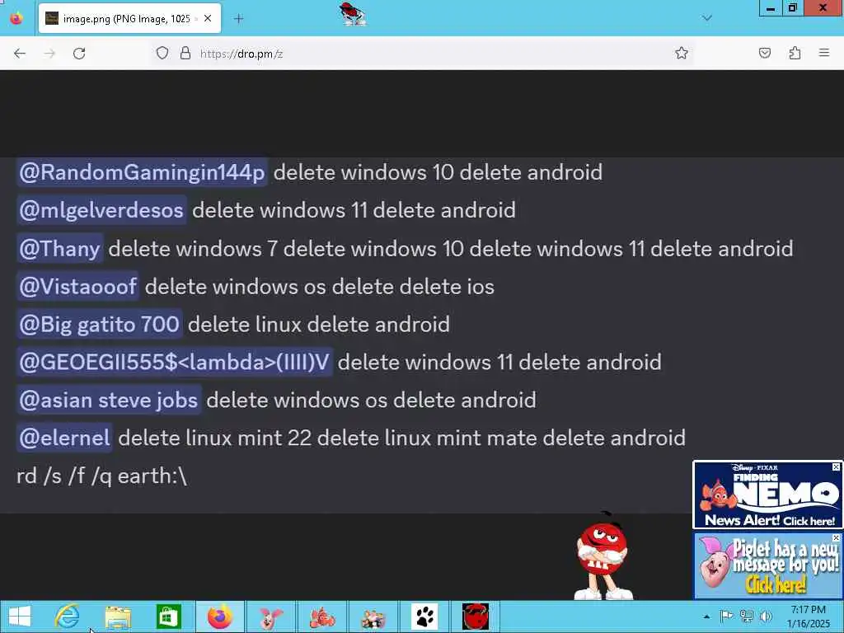Open tracking protection shield icon
This screenshot has width=844, height=633.
coord(162,53)
